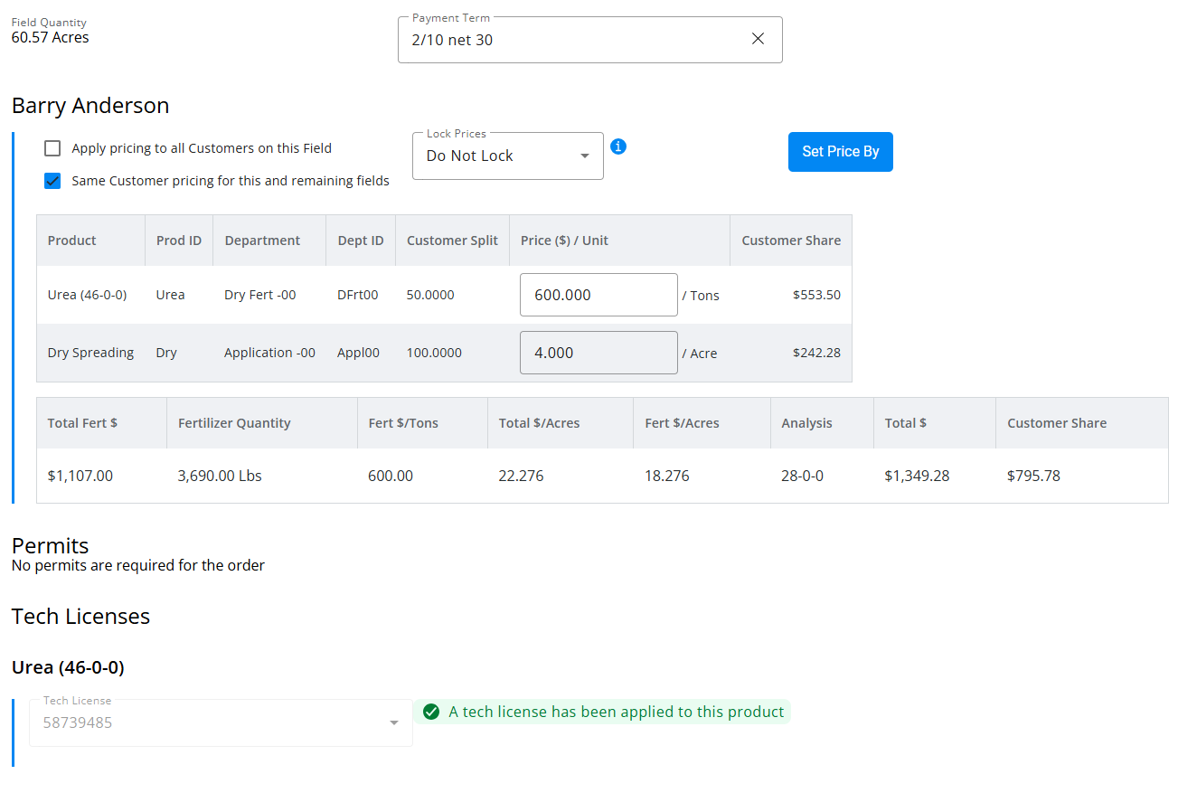Check Apply pricing to all Customers checkbox
The image size is (1178, 793).
point(52,148)
